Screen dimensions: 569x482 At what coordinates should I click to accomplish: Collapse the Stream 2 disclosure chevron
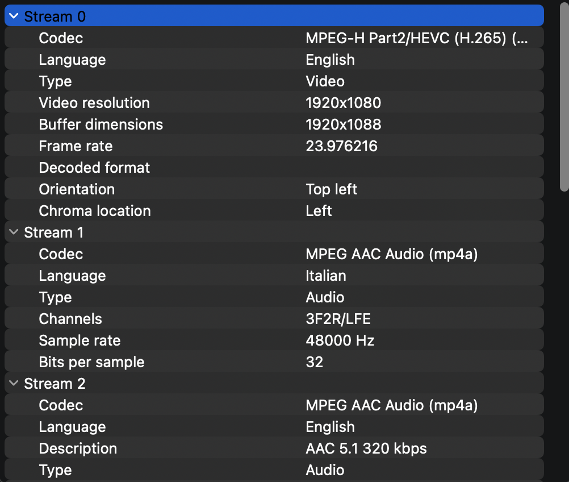(14, 384)
